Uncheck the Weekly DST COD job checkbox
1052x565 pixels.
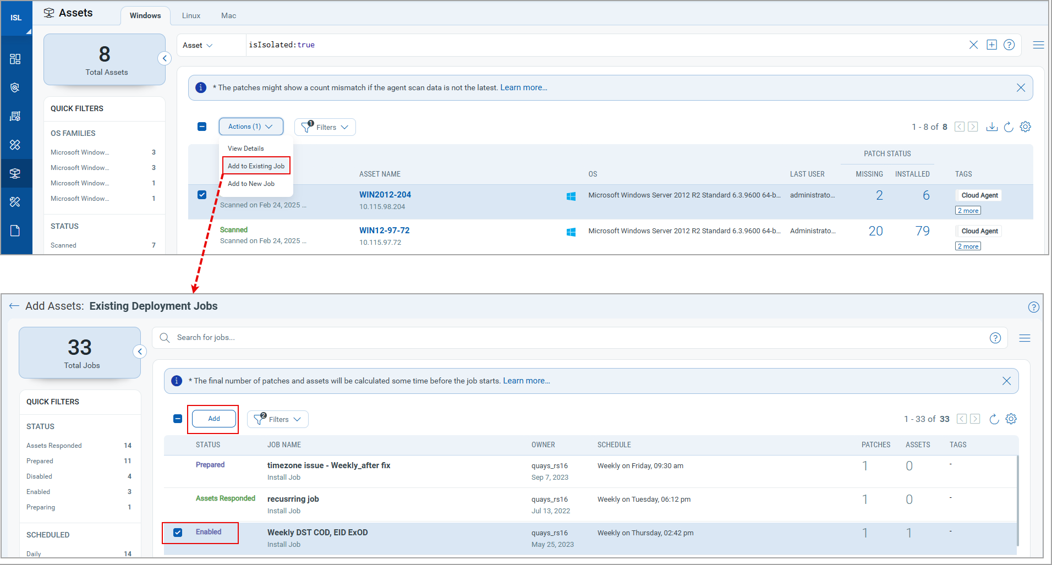pyautogui.click(x=178, y=533)
